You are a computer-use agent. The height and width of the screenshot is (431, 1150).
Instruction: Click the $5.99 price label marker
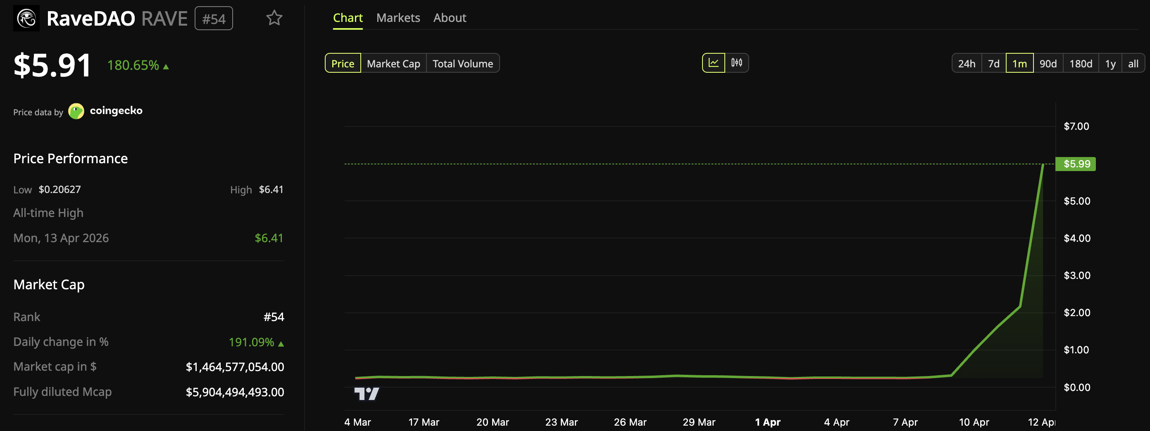coord(1076,164)
